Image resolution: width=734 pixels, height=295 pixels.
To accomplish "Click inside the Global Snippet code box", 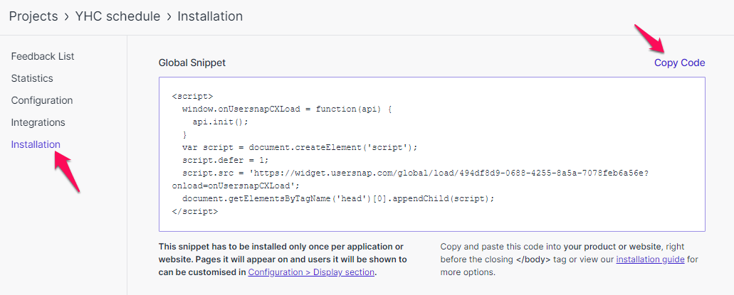I will (x=431, y=154).
